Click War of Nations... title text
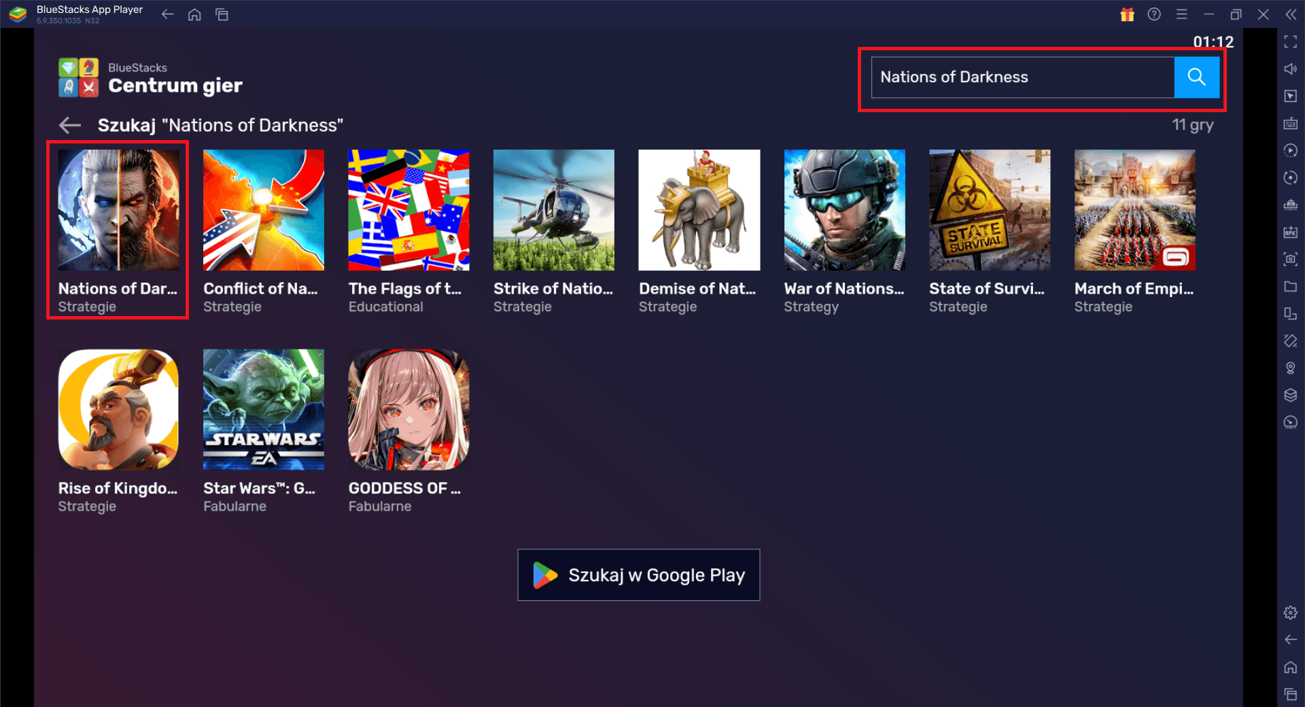 pos(844,289)
